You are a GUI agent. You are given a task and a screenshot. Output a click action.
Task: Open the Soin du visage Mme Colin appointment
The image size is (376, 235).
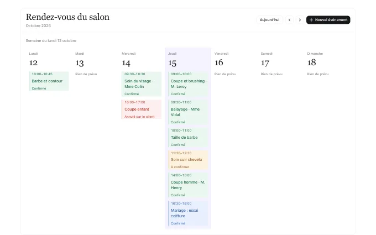pos(142,84)
